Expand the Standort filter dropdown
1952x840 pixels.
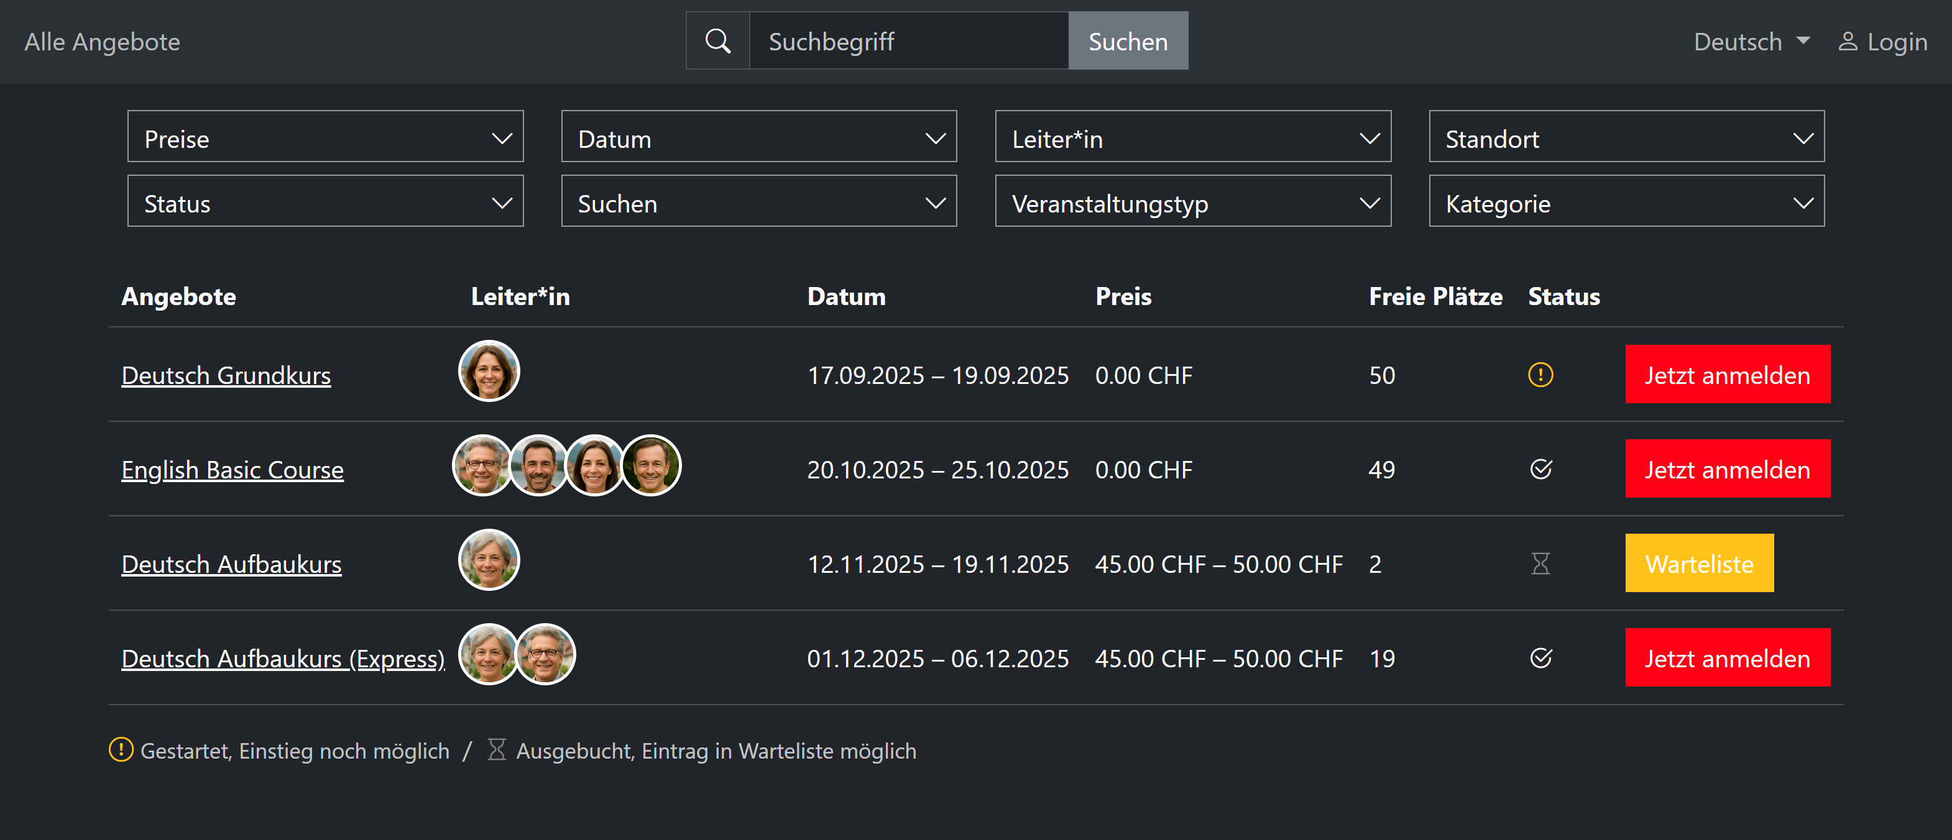tap(1626, 137)
